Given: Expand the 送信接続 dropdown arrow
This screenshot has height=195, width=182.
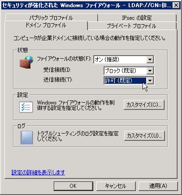Looking at the screenshot, I should [150, 81].
